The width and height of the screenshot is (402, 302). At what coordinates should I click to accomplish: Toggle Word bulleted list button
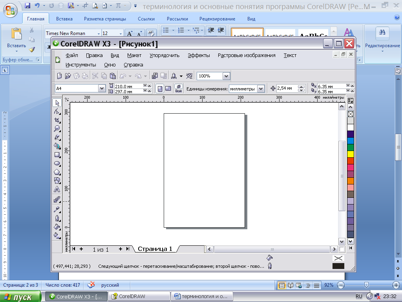tap(166, 30)
